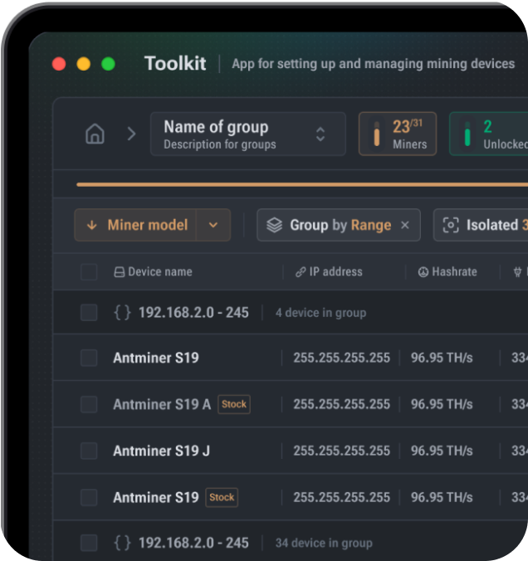Click the breadcrumb chevron arrow after home
This screenshot has width=528, height=561.
tap(131, 134)
